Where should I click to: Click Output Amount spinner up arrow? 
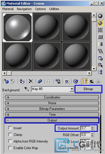pyautogui.click(x=92, y=127)
